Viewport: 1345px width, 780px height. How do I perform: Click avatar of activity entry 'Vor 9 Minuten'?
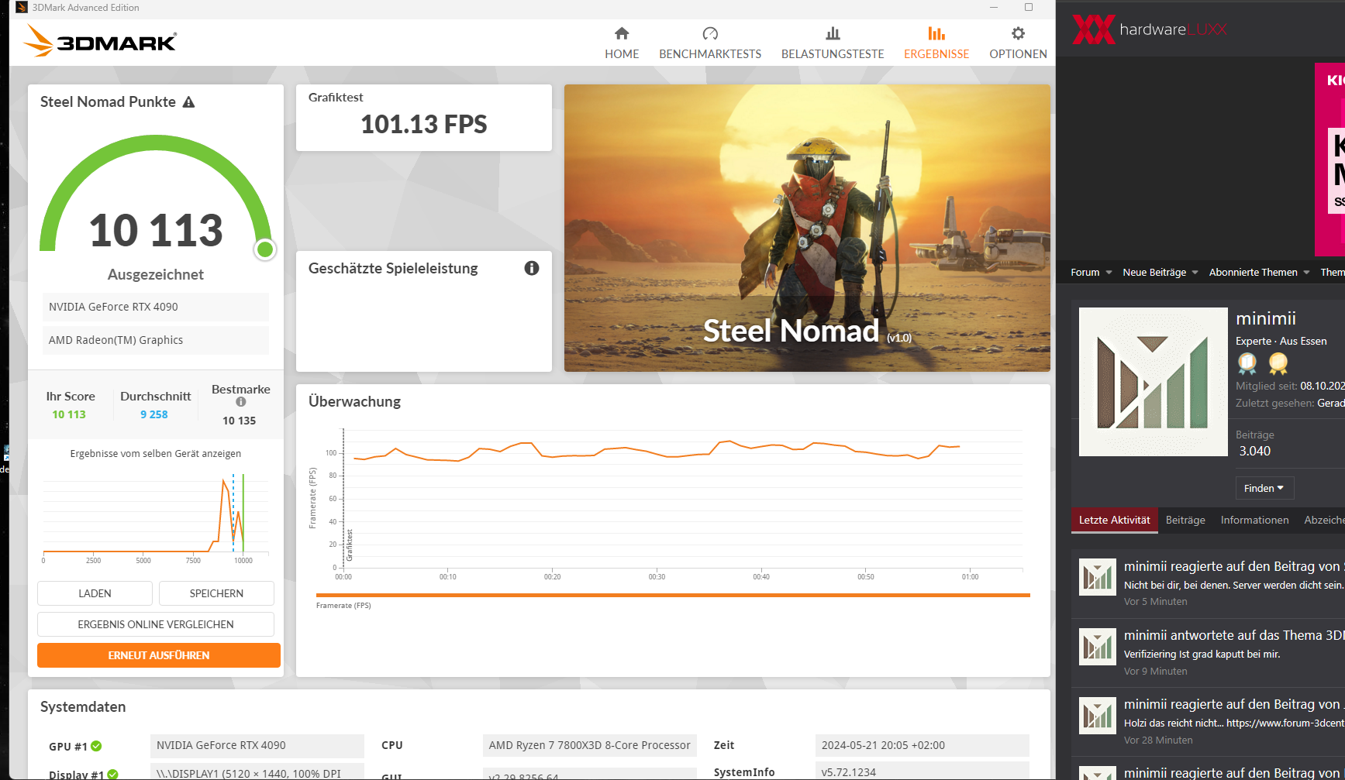(x=1098, y=647)
